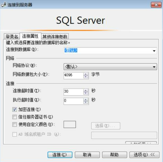Screen dimensions: 163x162
Task: Collapse the dialog with 选项 button
Action: pyautogui.click(x=144, y=155)
